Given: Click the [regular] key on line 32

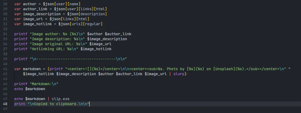Looking at the screenshot, I should [x=93, y=24].
